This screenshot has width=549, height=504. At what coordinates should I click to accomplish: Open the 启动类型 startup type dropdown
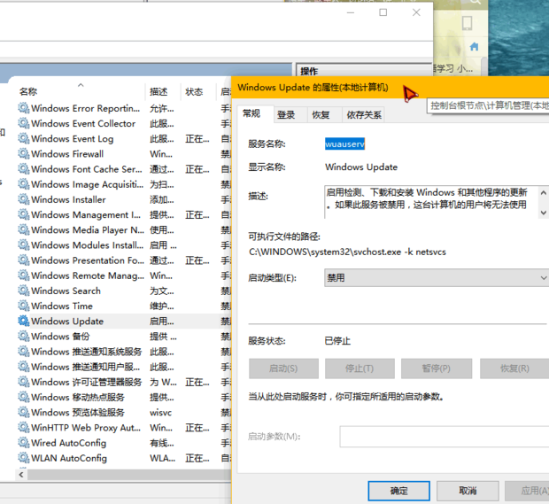pyautogui.click(x=437, y=278)
